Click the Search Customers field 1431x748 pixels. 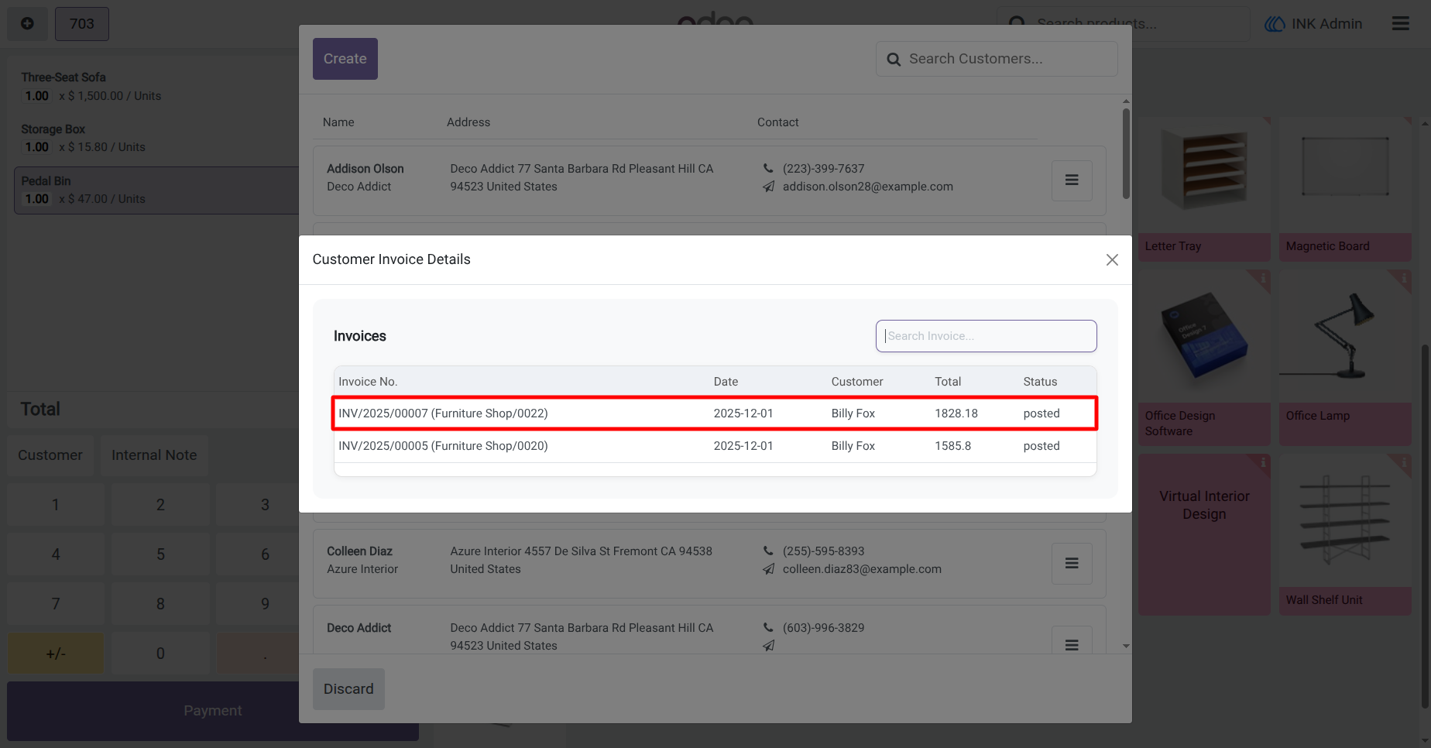[x=997, y=59]
